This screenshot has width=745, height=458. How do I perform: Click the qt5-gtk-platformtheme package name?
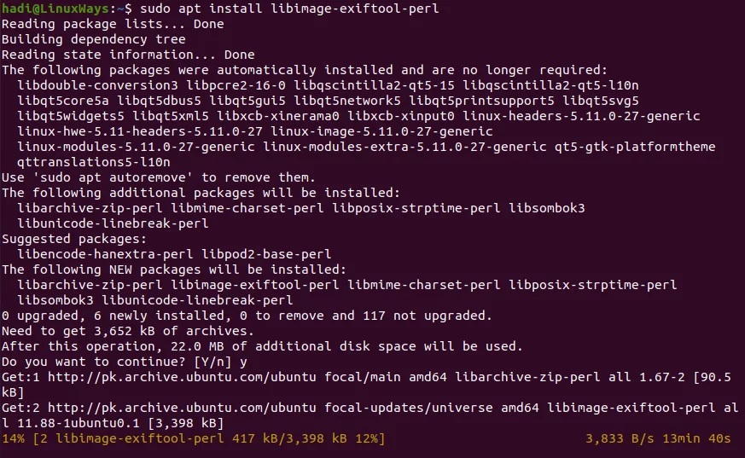pyautogui.click(x=635, y=148)
